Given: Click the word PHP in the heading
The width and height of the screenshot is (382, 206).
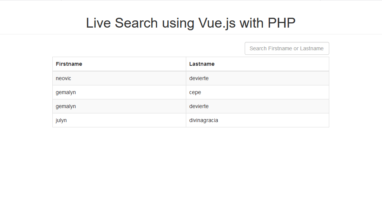Looking at the screenshot, I should (x=281, y=23).
